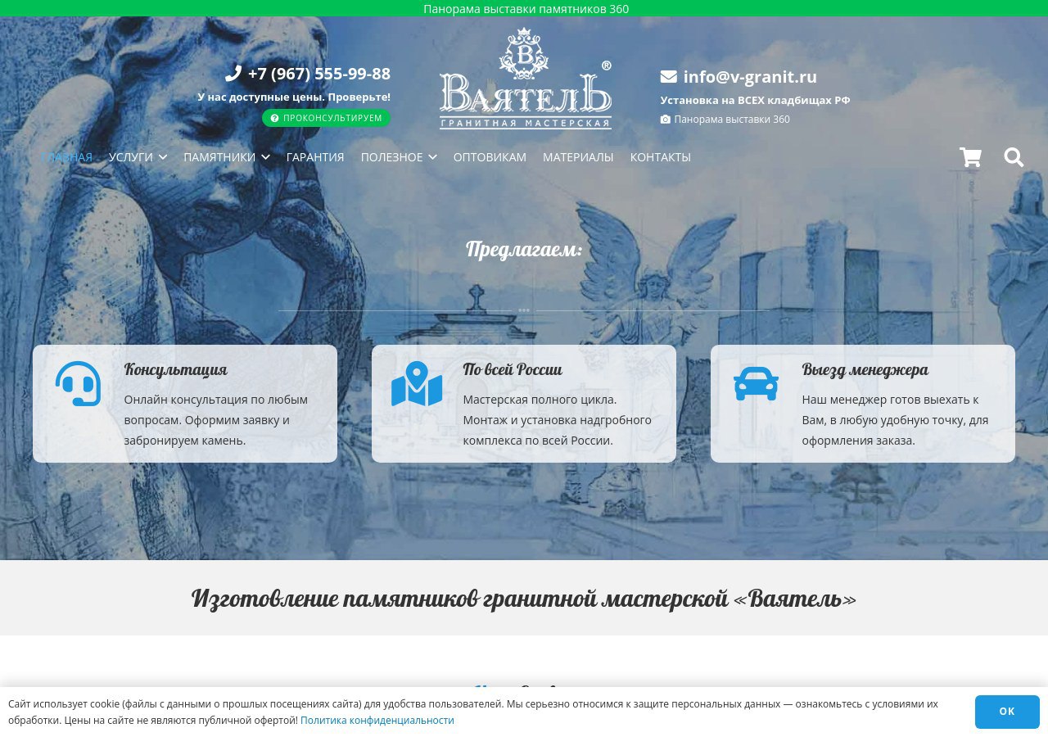Open the Гарантия menu item

(x=315, y=157)
